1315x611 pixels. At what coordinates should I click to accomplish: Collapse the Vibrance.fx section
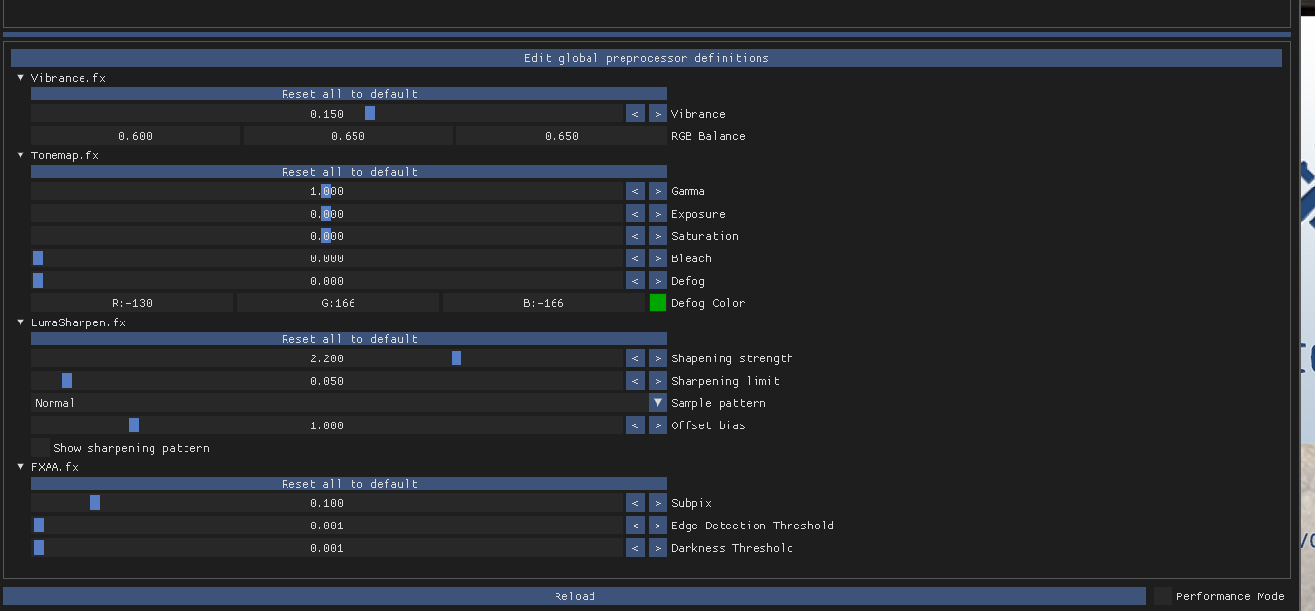click(x=21, y=77)
